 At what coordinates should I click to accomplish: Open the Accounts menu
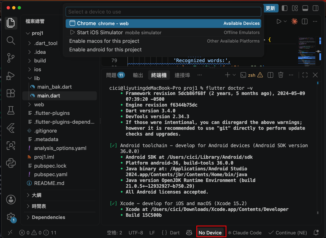click(11, 199)
